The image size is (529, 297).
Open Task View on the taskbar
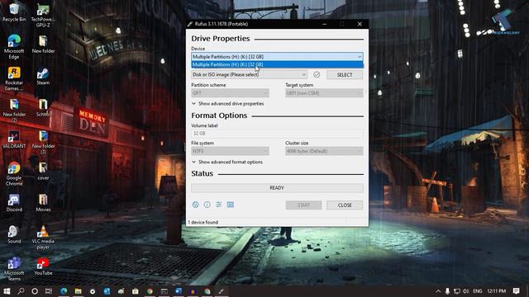(x=49, y=291)
